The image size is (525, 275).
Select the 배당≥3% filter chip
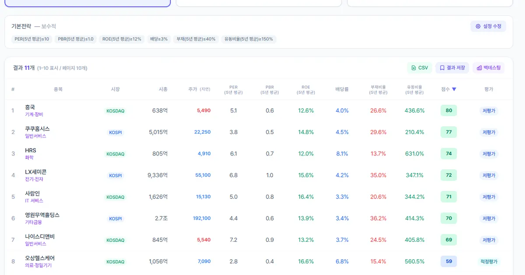point(158,39)
